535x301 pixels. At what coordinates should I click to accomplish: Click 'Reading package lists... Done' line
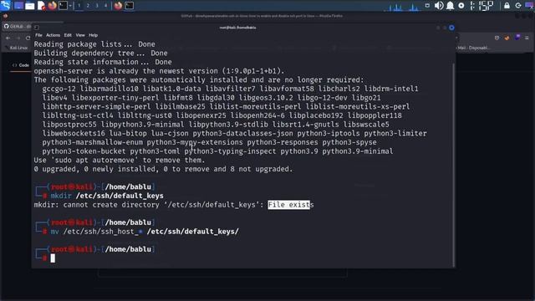coord(94,44)
